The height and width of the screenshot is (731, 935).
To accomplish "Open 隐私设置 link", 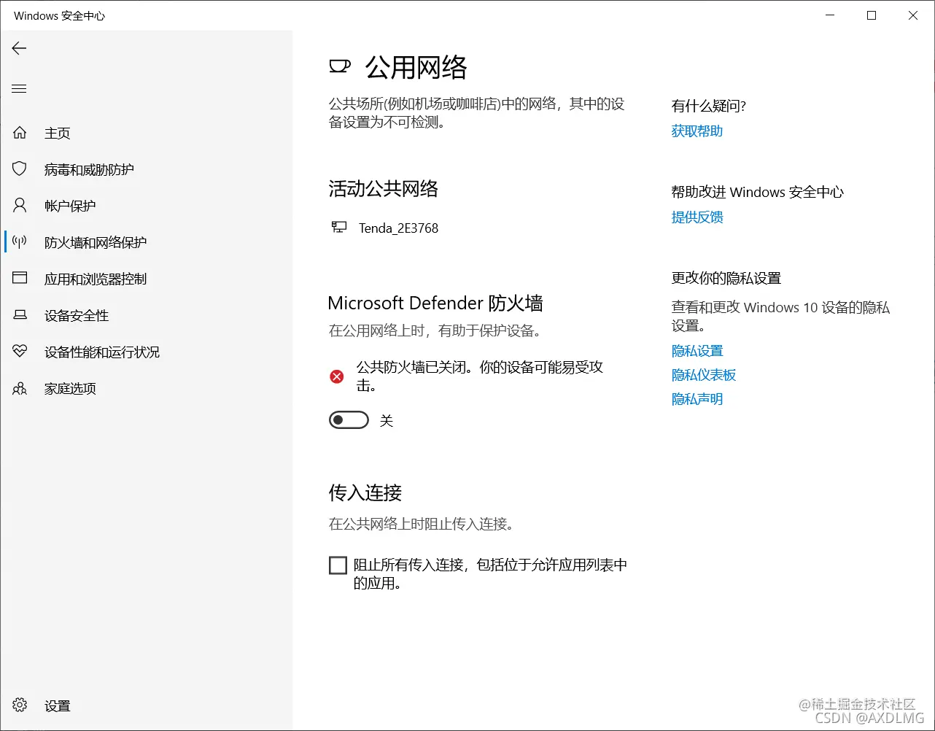I will pos(697,350).
